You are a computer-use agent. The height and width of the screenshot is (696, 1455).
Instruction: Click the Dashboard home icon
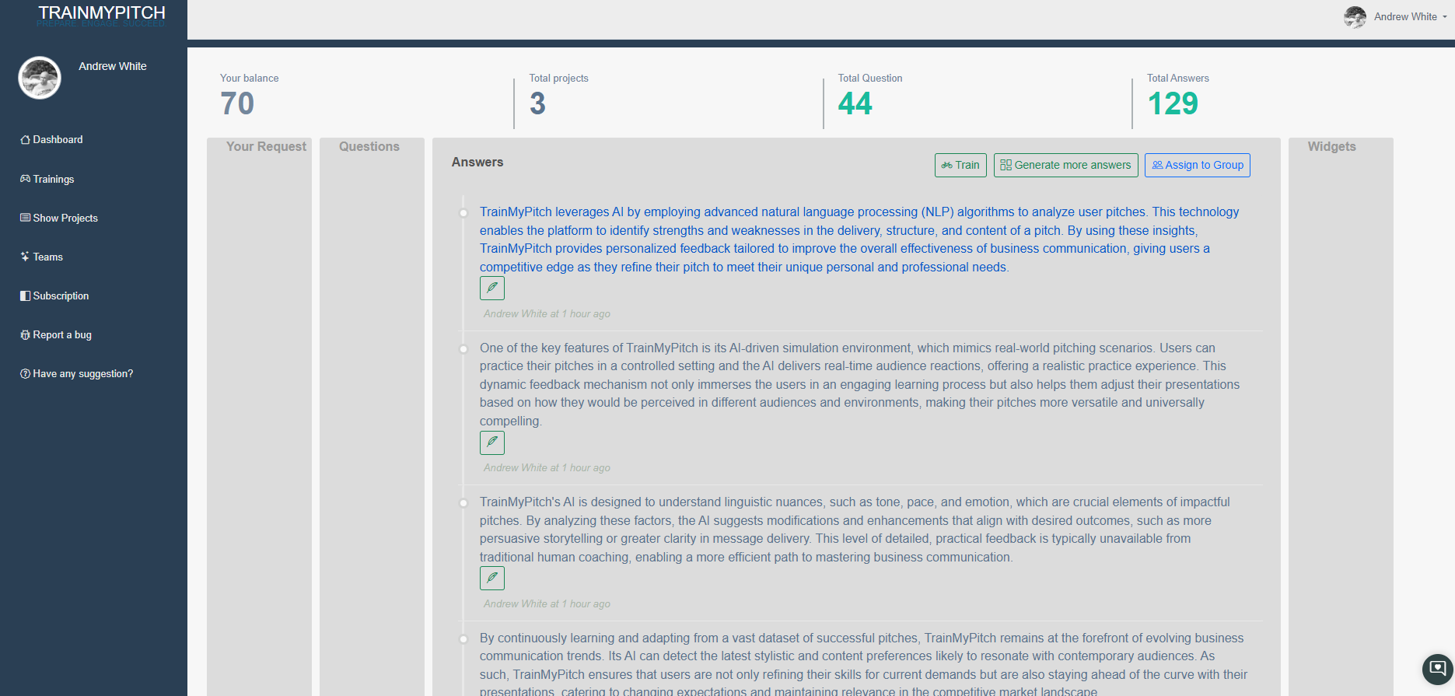25,140
